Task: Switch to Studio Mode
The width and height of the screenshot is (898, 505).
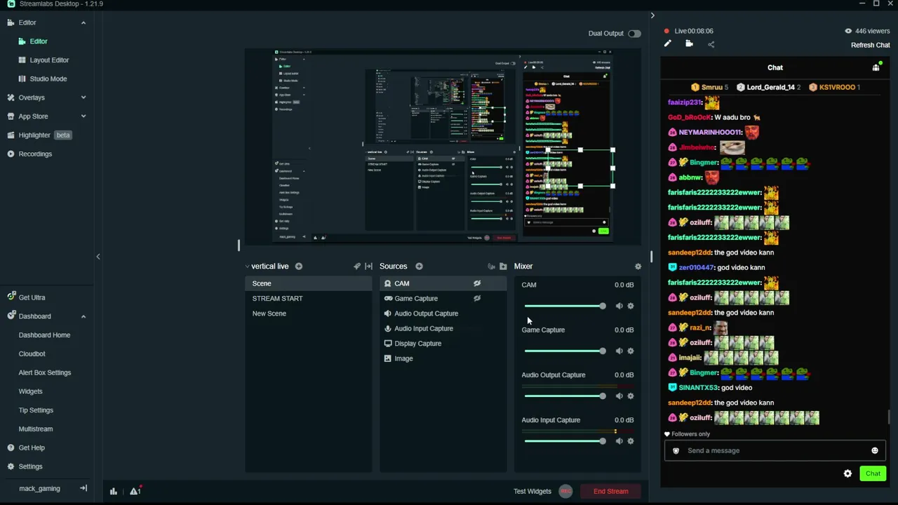Action: [x=48, y=79]
